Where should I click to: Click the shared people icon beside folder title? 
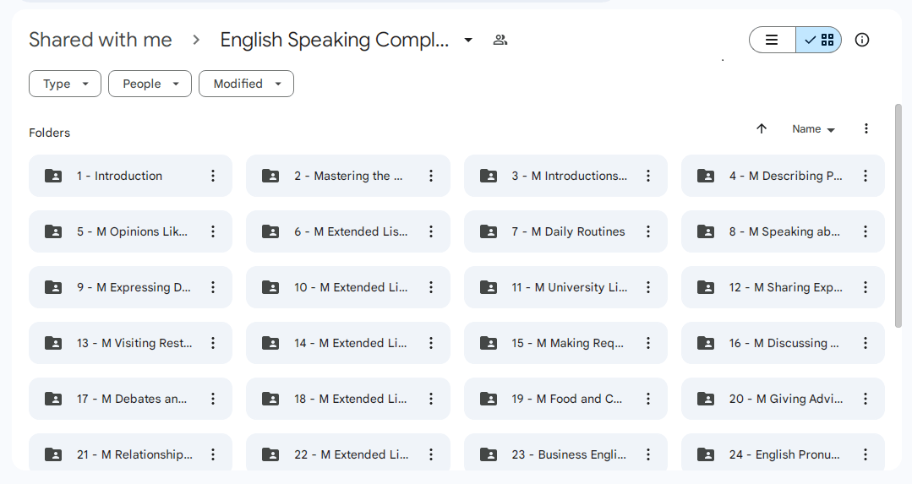point(500,40)
